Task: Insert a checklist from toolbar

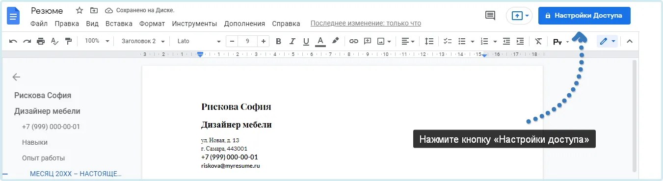Action: coord(447,41)
